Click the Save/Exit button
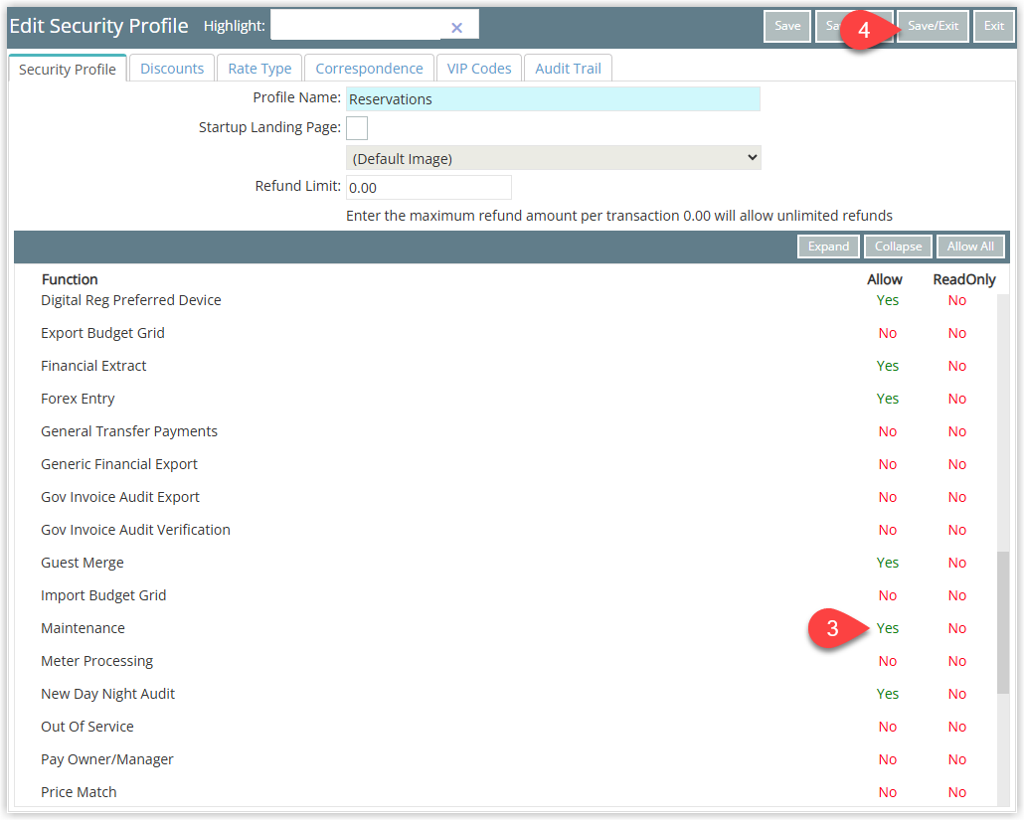Screen dimensions: 1025x821 click(x=933, y=26)
